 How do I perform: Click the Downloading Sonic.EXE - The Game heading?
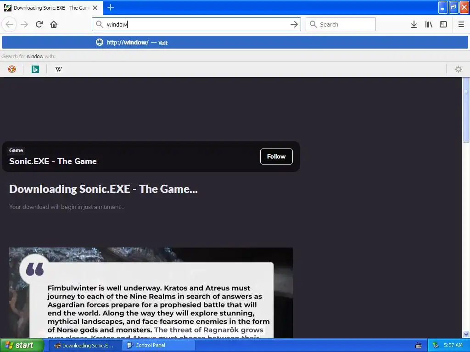click(103, 189)
